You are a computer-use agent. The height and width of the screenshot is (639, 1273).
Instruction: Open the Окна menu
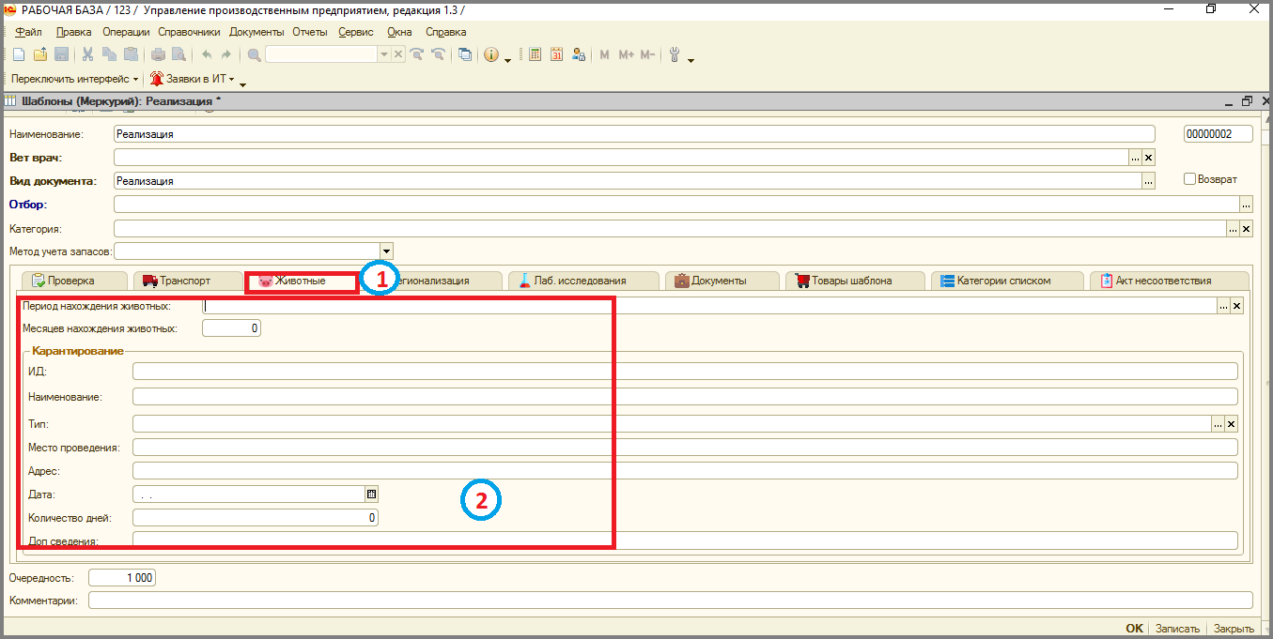pyautogui.click(x=399, y=32)
